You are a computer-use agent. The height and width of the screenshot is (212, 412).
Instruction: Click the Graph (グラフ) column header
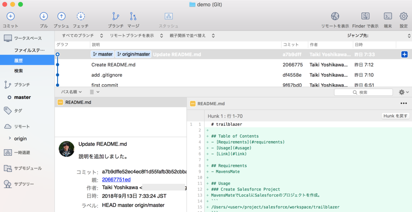72,45
